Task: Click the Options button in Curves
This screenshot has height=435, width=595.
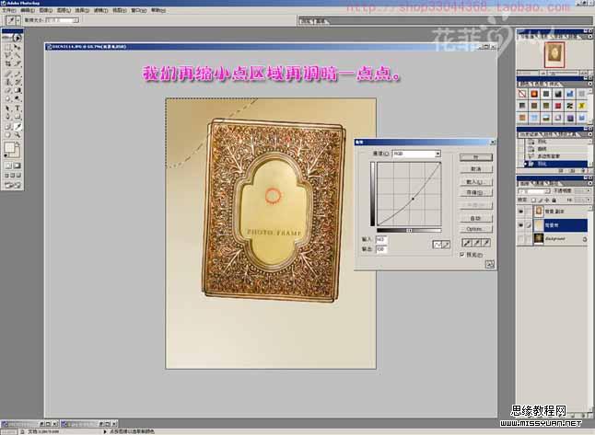Action: click(x=476, y=229)
